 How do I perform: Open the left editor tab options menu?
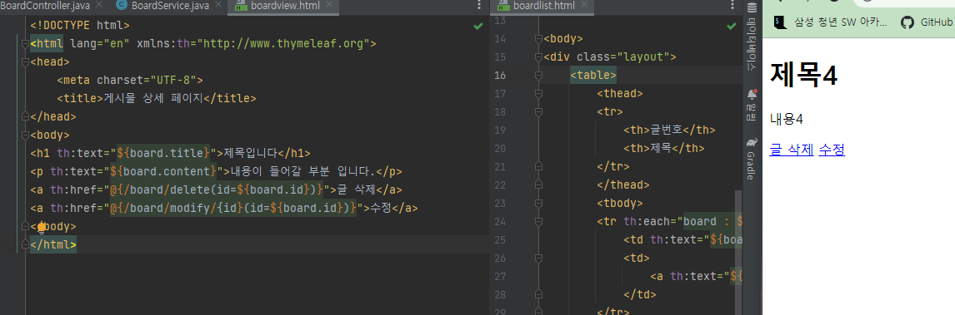(478, 6)
